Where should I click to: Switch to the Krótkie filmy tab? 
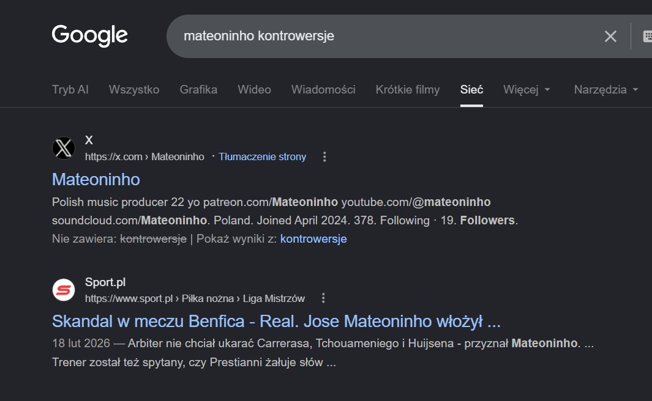[x=408, y=90]
